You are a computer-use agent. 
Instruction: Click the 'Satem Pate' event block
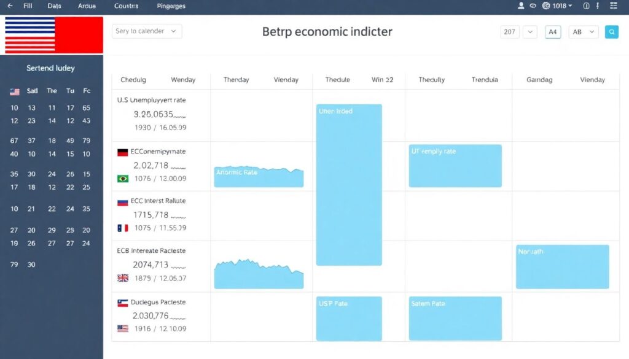455,318
